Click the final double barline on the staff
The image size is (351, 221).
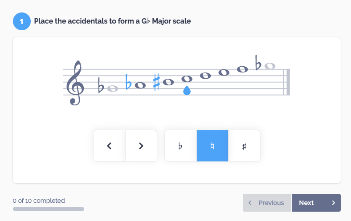pos(287,82)
